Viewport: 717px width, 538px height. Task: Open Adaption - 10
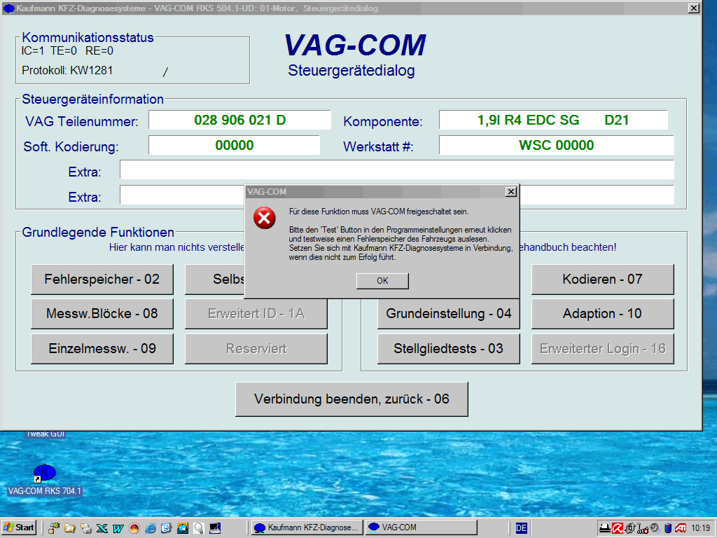tap(603, 314)
